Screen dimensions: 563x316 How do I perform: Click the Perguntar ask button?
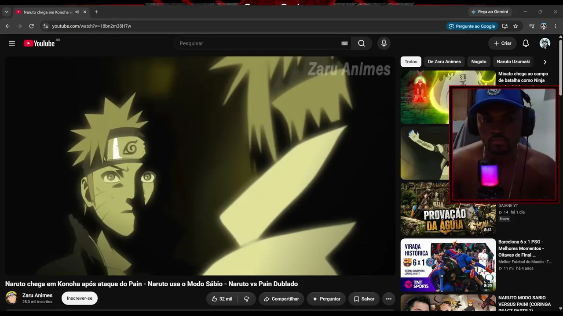click(326, 299)
